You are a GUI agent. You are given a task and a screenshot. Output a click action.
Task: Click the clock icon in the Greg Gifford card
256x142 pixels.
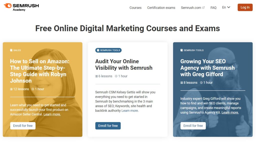coord(201,83)
